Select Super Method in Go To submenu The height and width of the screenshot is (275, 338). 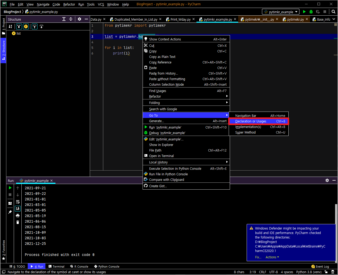259,132
